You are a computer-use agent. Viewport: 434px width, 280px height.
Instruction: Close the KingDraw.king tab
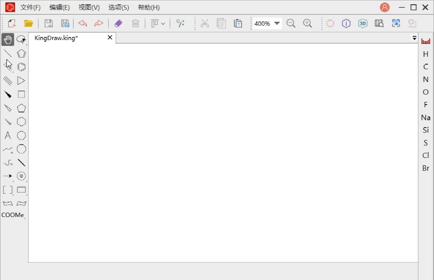(110, 37)
